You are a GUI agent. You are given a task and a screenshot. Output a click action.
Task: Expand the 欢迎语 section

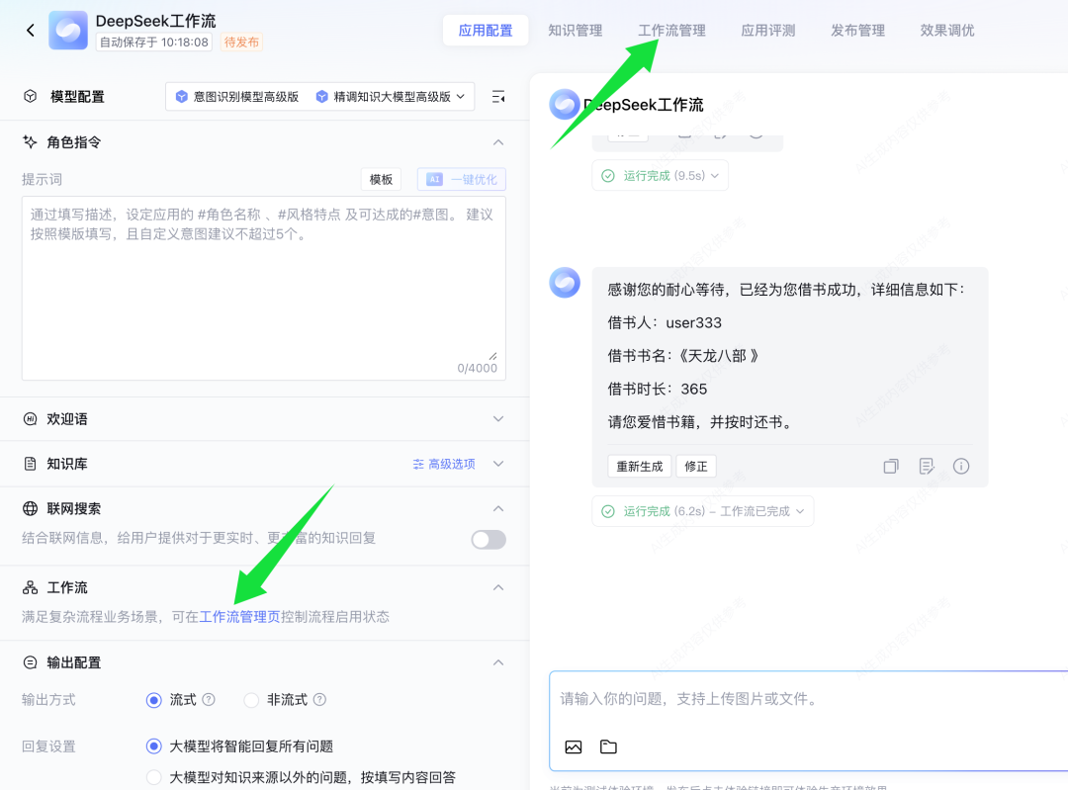pos(498,419)
